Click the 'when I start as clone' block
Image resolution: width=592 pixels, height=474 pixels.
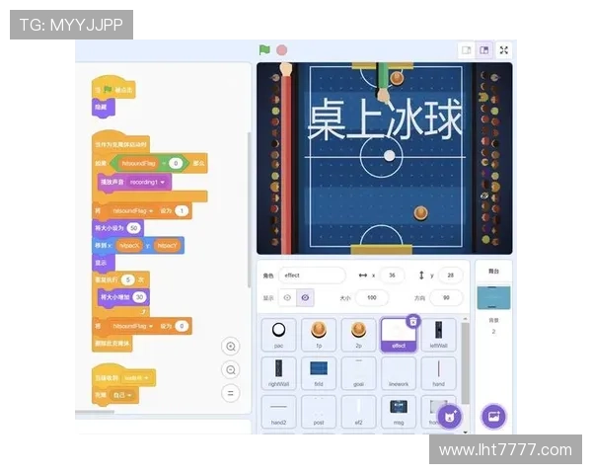[120, 143]
